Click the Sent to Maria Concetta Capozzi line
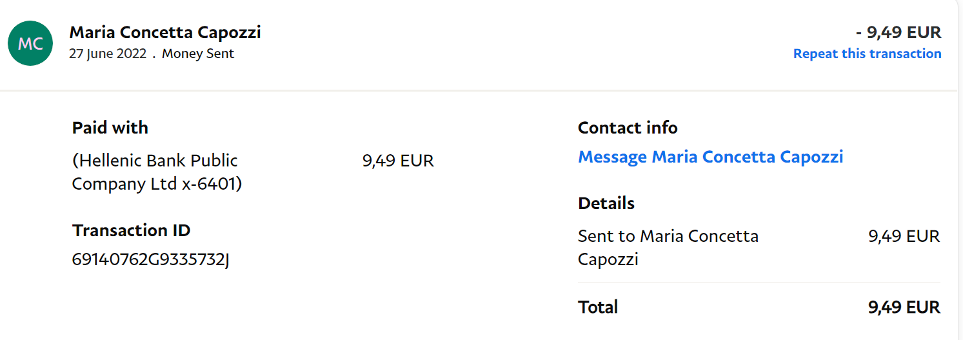 (x=668, y=248)
